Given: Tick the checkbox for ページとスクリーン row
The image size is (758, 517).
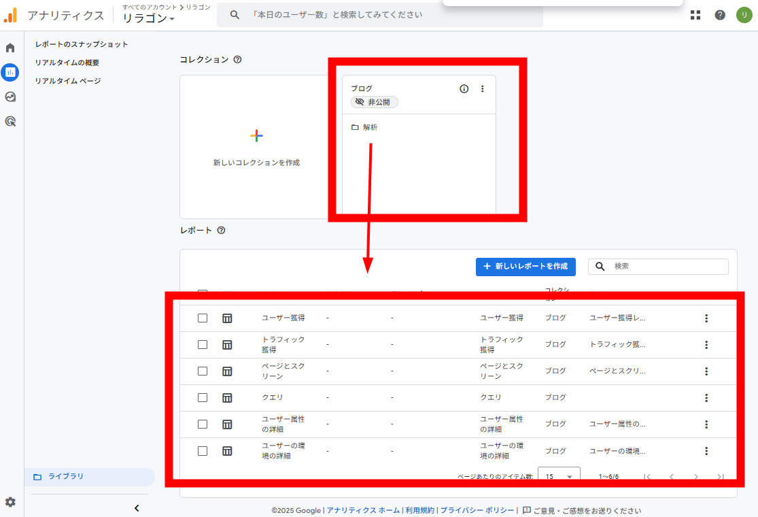Looking at the screenshot, I should coord(203,371).
